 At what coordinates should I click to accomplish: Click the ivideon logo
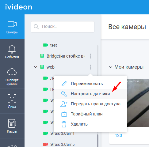click(x=19, y=7)
